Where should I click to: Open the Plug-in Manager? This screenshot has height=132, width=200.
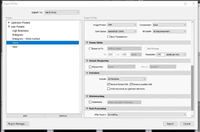coord(17,124)
